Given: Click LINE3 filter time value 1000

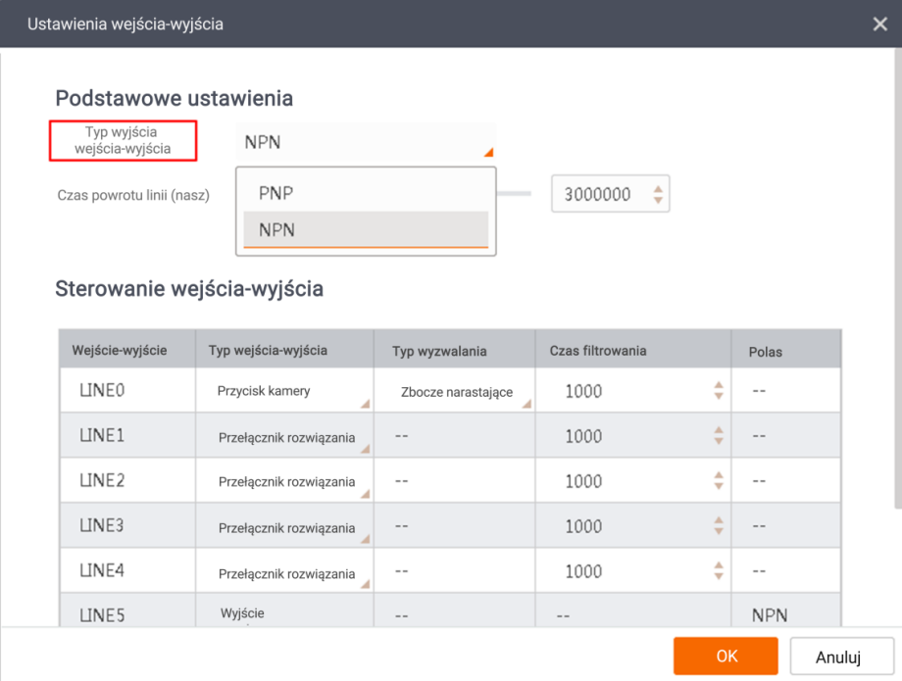Looking at the screenshot, I should click(x=583, y=526).
